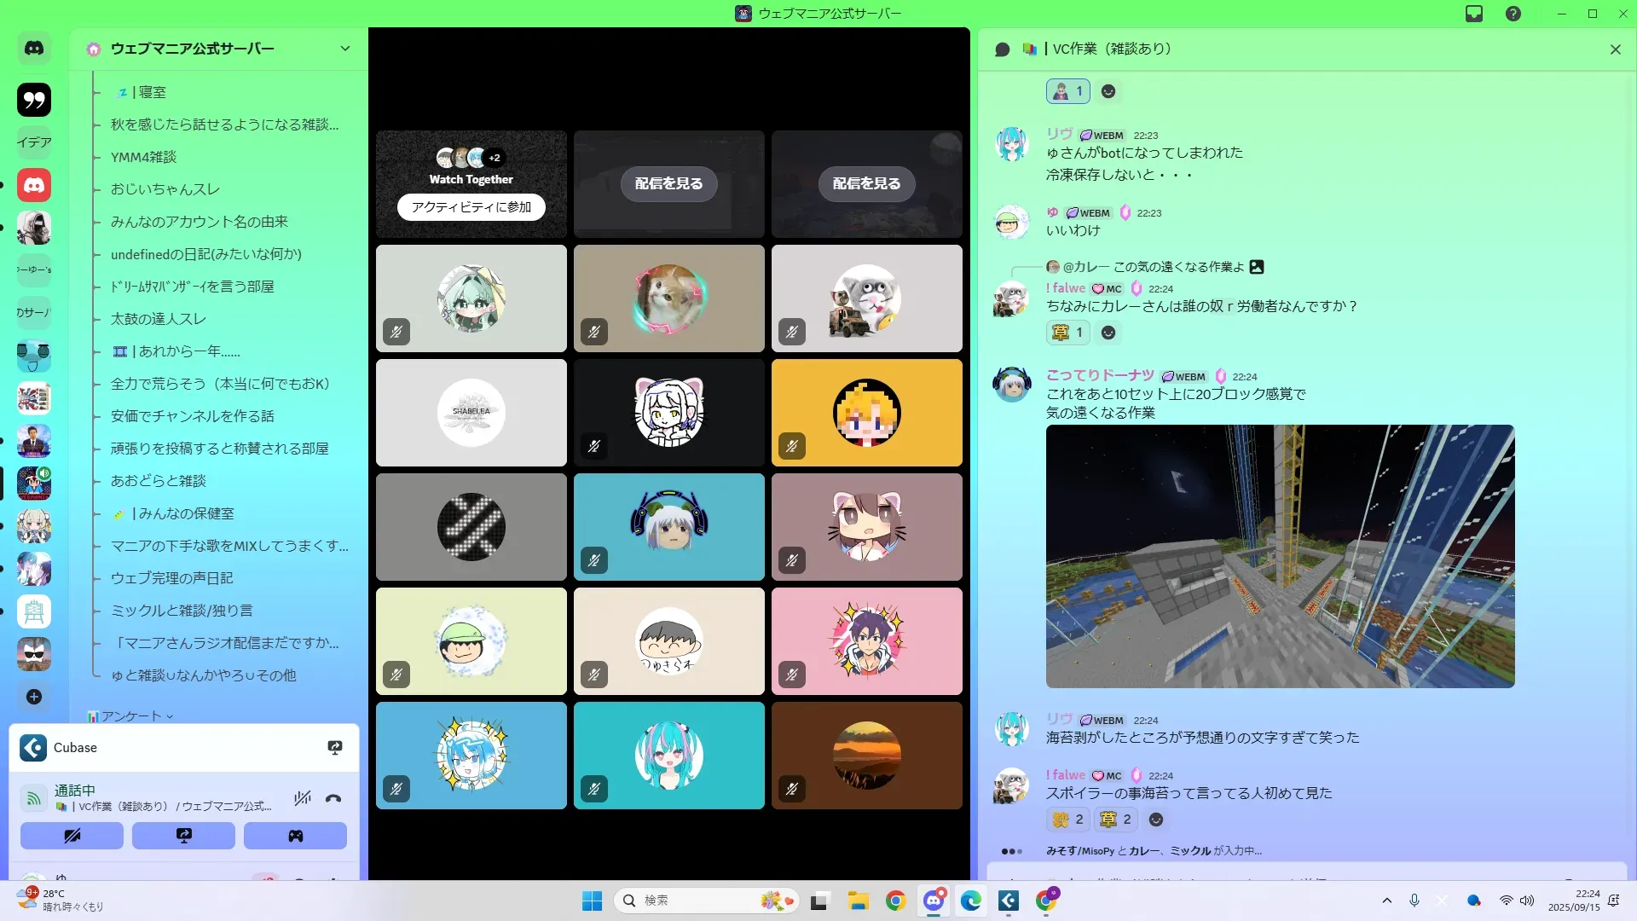Toggle noise suppression in voice panel
The height and width of the screenshot is (921, 1637).
pyautogui.click(x=303, y=799)
